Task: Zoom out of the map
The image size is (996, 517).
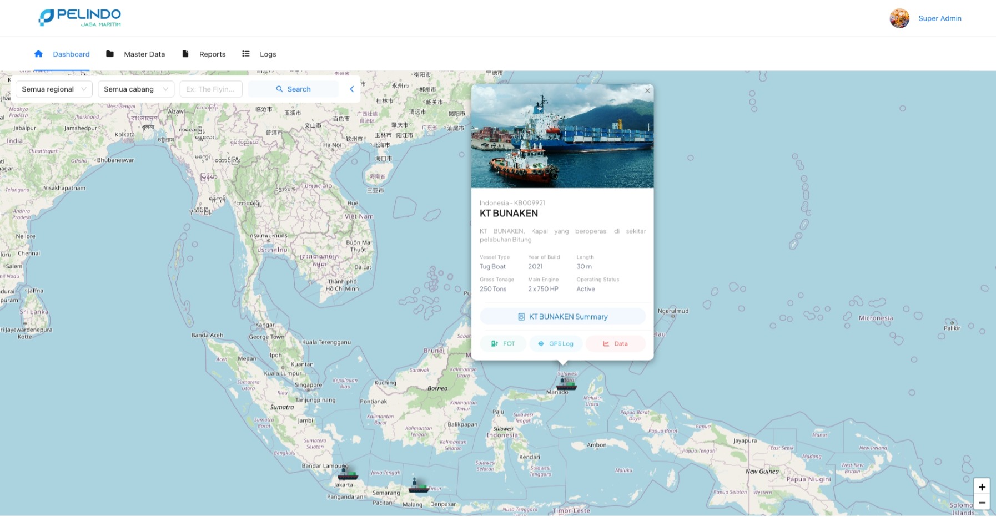Action: tap(982, 503)
